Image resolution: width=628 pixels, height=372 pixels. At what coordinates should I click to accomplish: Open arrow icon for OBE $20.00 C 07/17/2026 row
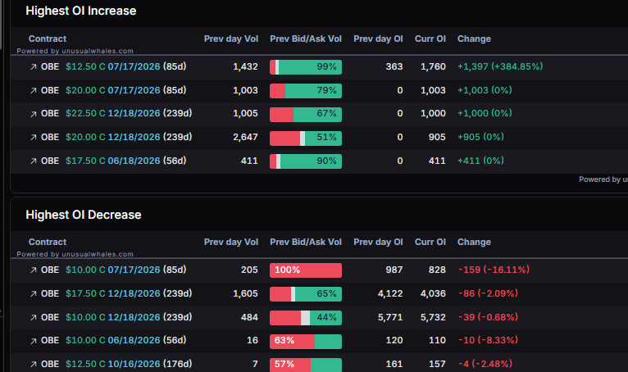[34, 90]
